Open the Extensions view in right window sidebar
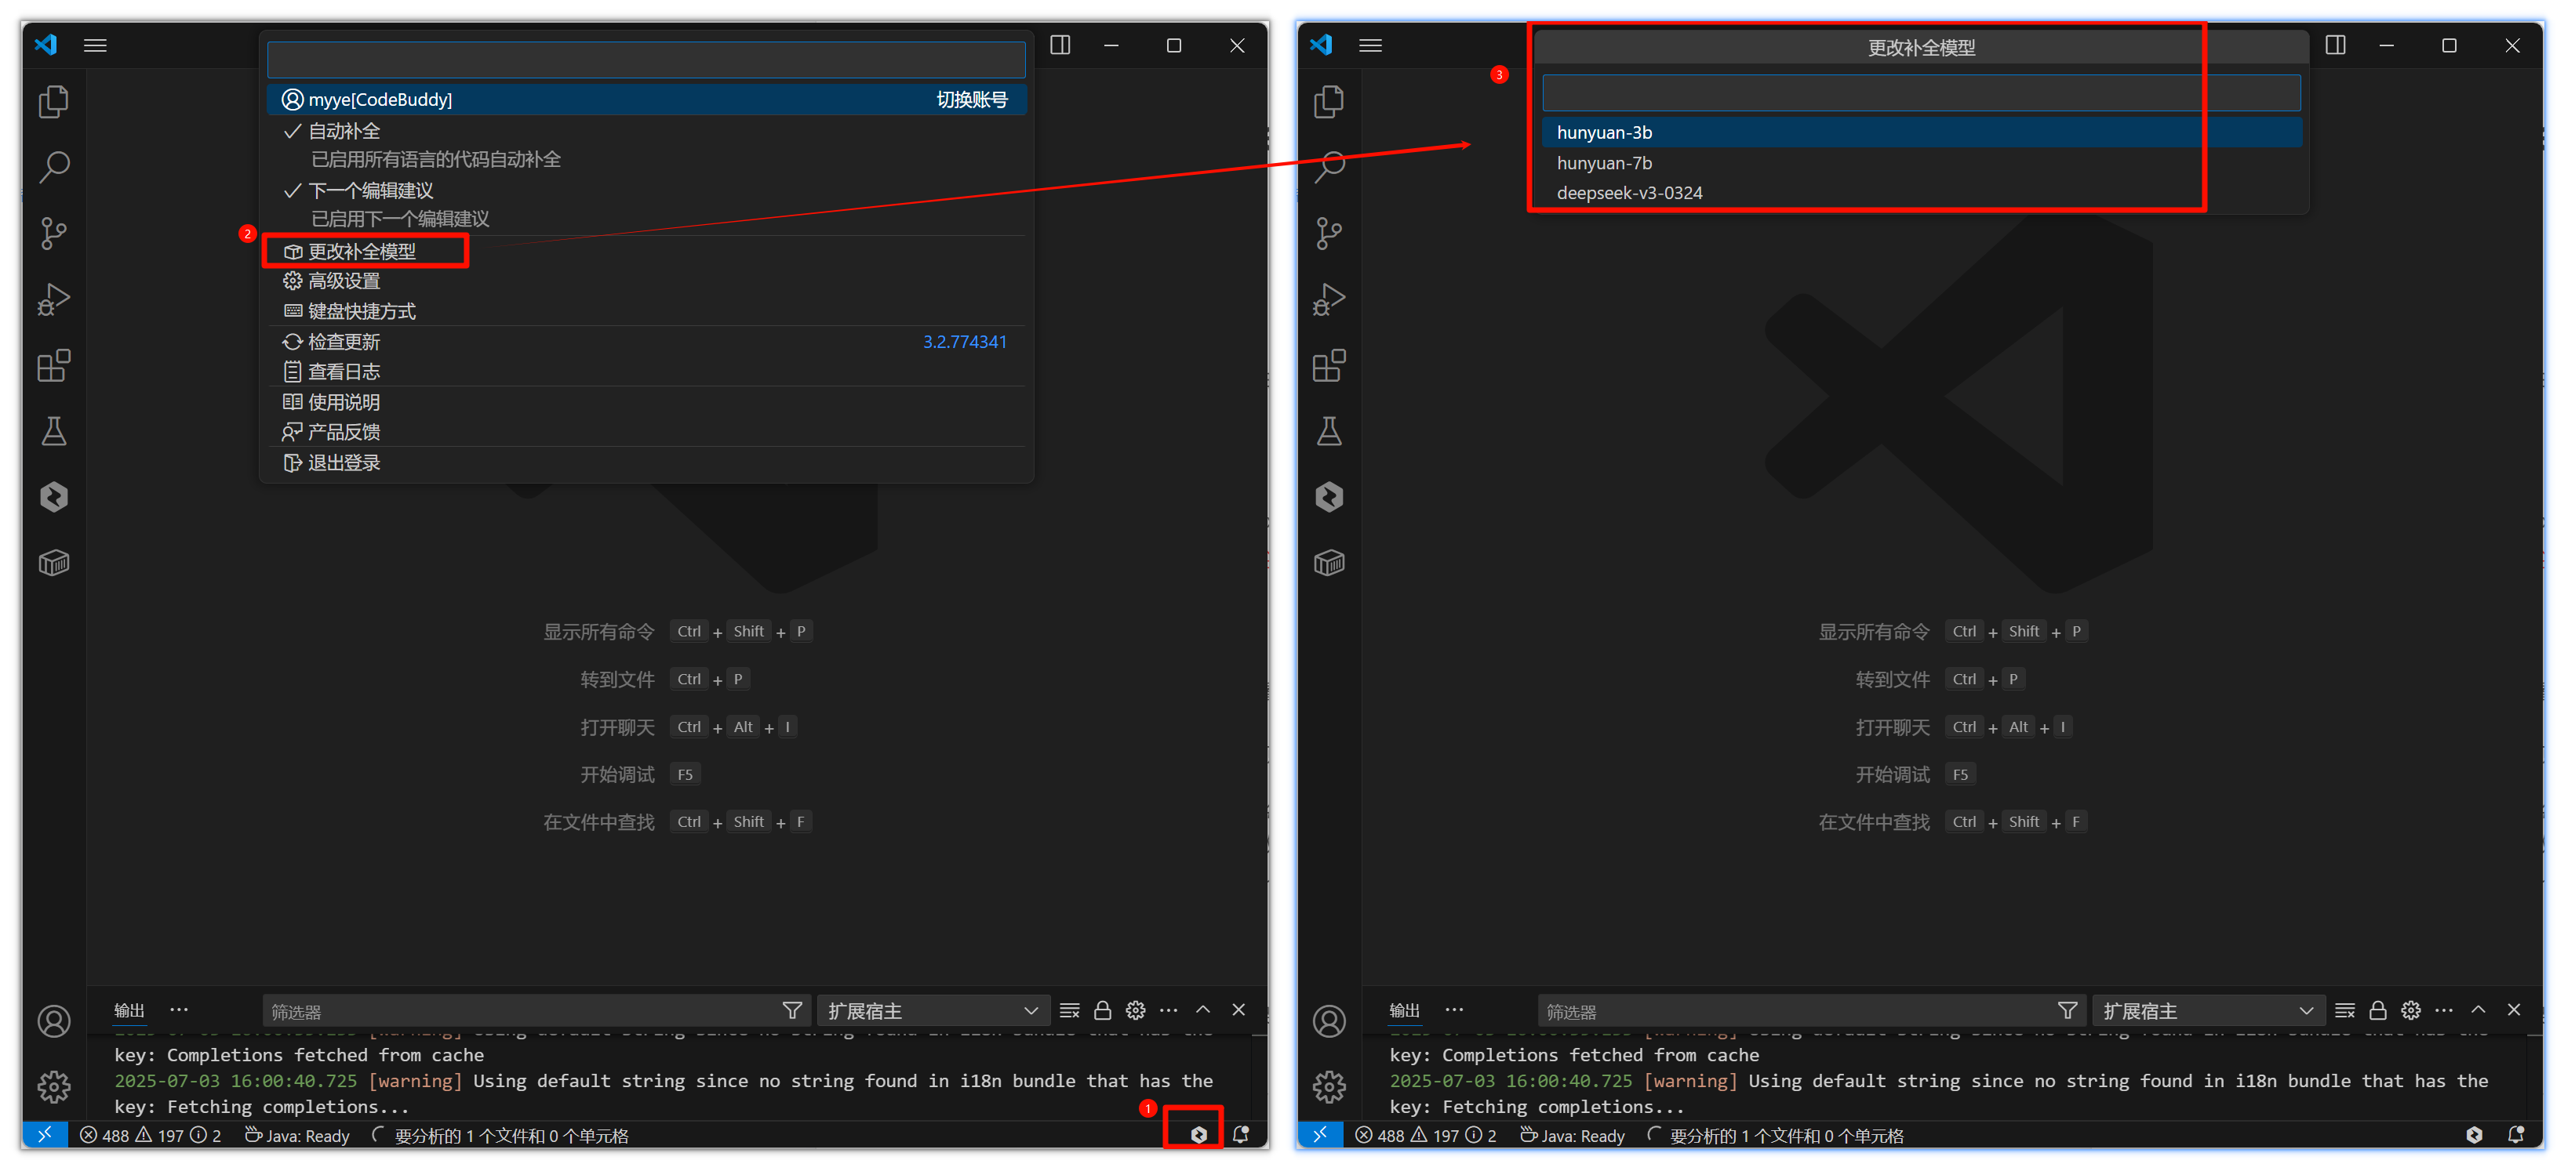 (x=1329, y=366)
